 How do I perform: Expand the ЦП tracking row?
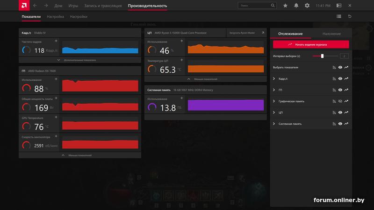pyautogui.click(x=274, y=112)
